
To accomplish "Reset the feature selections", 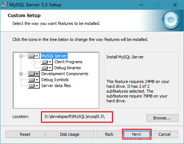I will click(25, 134).
